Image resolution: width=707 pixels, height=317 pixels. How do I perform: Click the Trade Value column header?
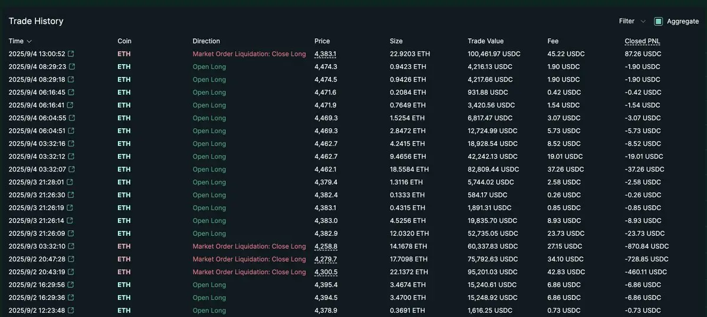[x=486, y=41]
